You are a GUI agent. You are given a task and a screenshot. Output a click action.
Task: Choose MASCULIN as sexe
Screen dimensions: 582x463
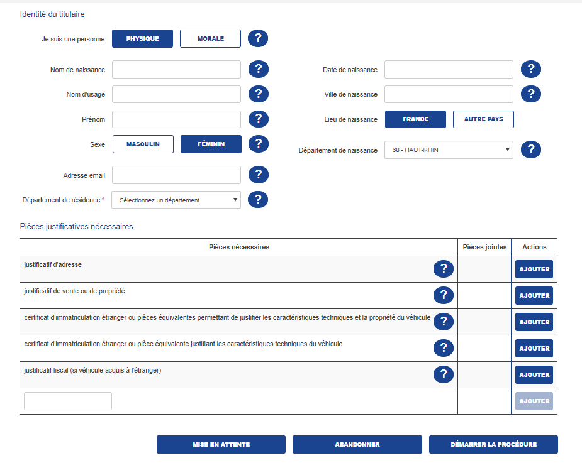tap(143, 144)
